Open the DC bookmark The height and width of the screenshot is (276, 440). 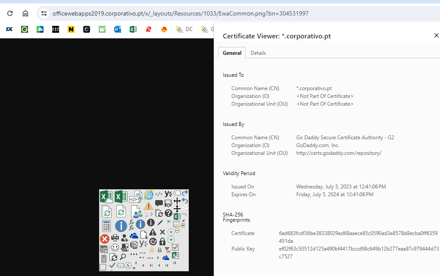click(x=184, y=29)
